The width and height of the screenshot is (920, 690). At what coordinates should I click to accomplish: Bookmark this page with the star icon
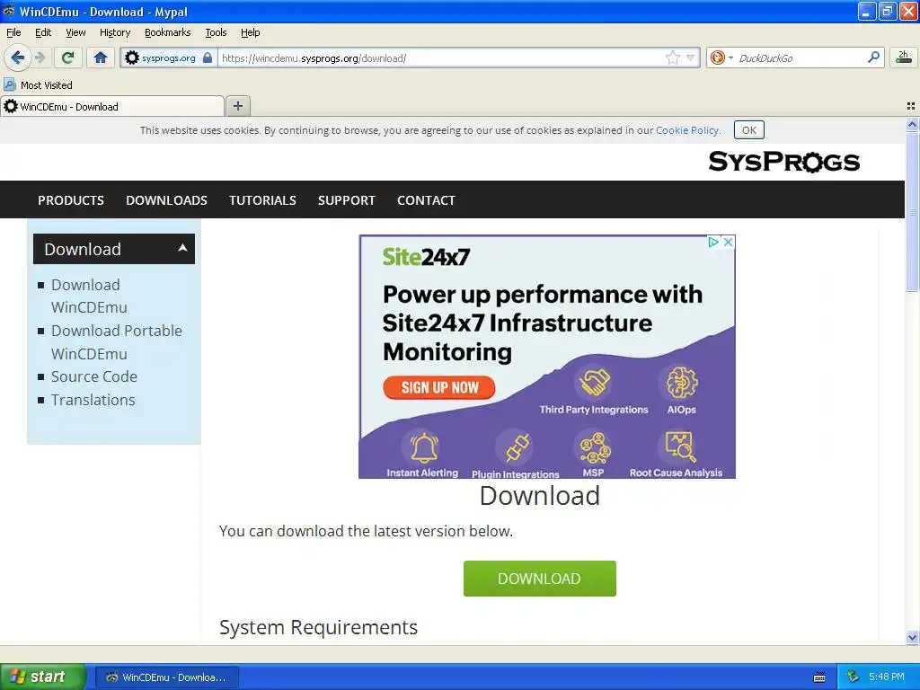(x=672, y=57)
